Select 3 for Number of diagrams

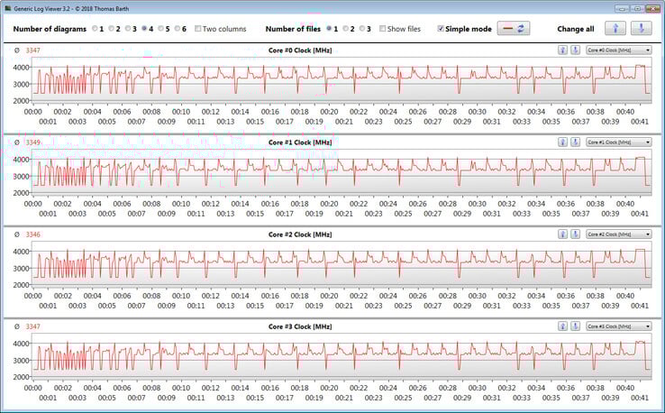(128, 29)
